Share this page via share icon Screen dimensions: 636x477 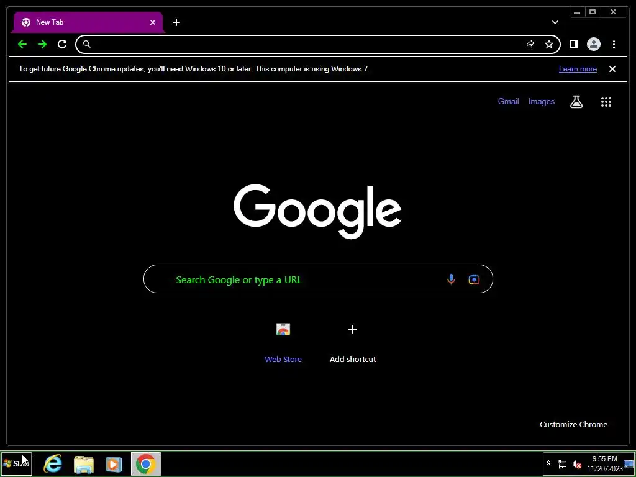click(x=529, y=44)
